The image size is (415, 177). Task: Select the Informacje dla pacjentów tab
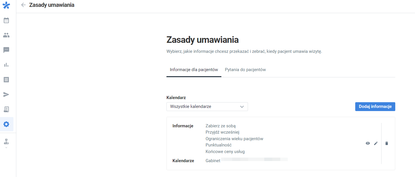(194, 69)
